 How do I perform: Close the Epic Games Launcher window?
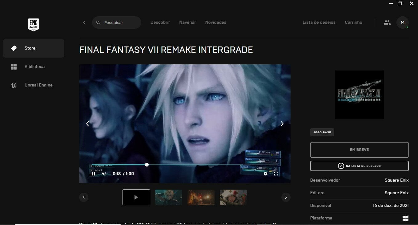click(x=412, y=4)
